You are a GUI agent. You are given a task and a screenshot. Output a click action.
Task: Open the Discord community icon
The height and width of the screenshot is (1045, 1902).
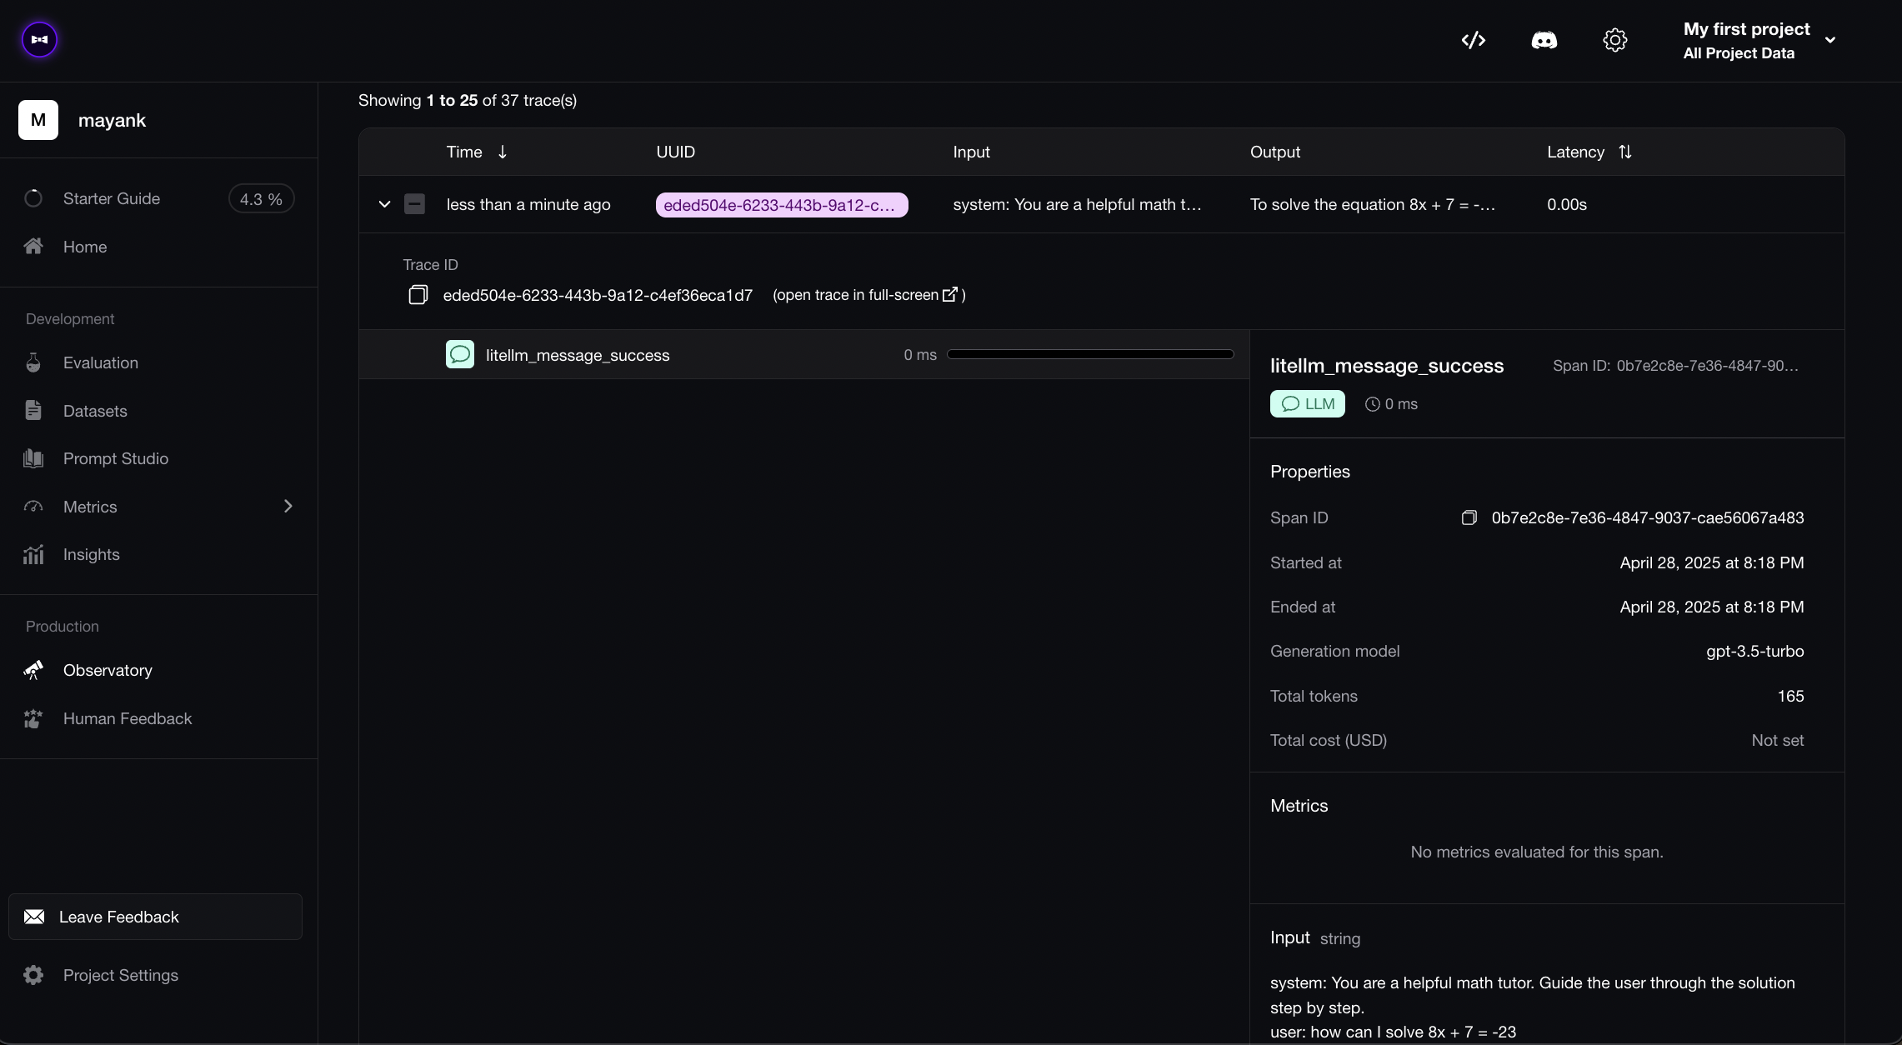click(1544, 40)
